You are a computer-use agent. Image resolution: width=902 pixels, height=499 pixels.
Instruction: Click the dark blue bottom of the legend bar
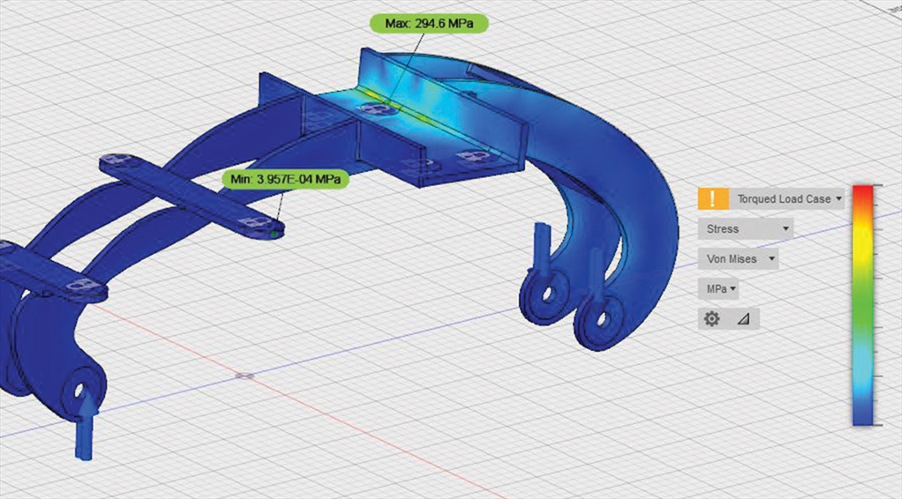pyautogui.click(x=862, y=414)
